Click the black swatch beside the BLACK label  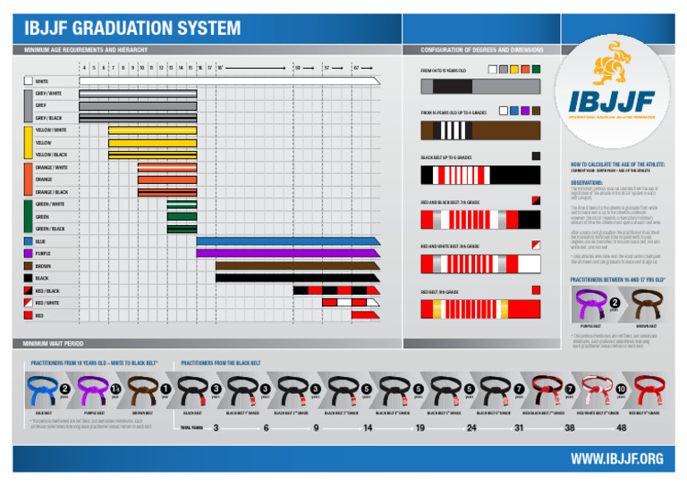(29, 278)
